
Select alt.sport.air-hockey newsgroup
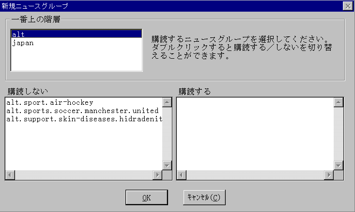click(x=84, y=102)
